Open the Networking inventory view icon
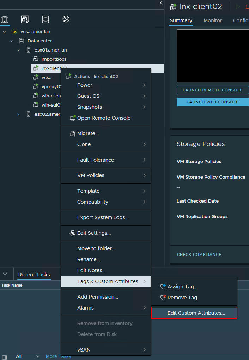Image resolution: width=249 pixels, height=360 pixels. pyautogui.click(x=66, y=19)
